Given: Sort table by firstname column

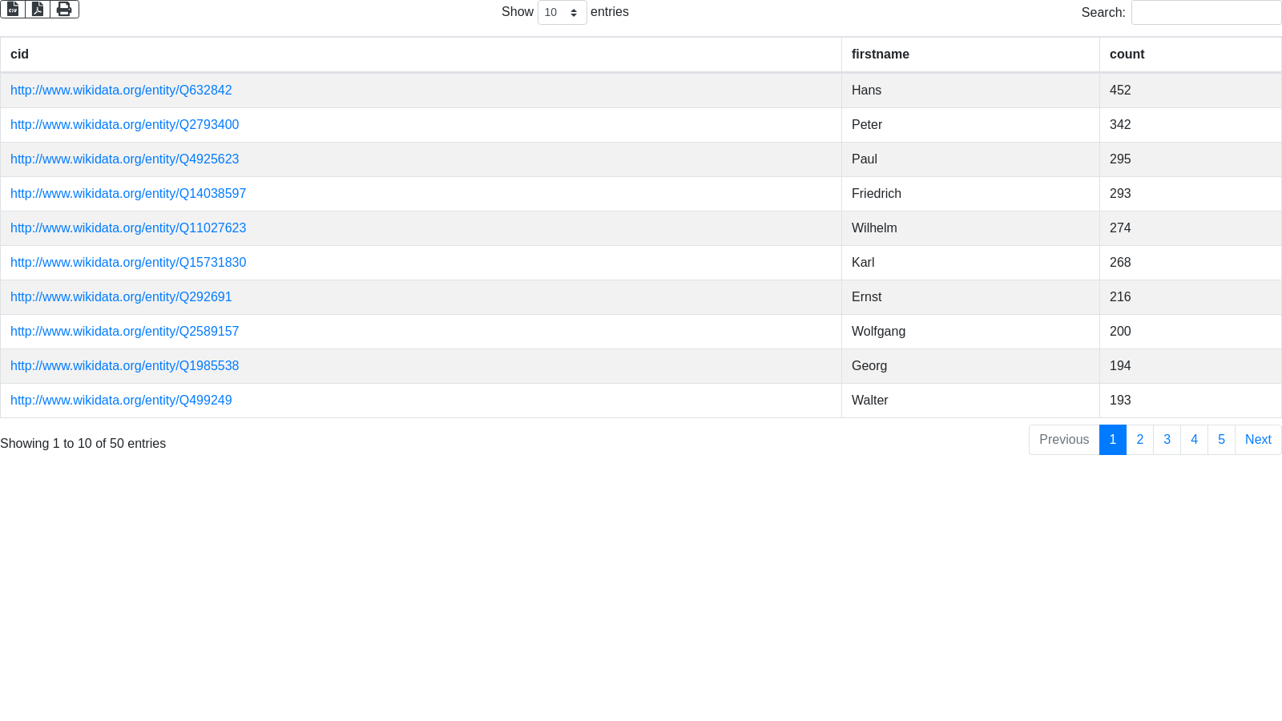Looking at the screenshot, I should tap(880, 54).
